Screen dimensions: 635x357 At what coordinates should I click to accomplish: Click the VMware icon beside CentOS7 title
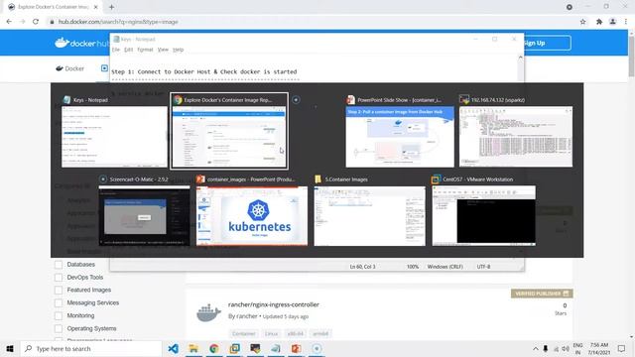coord(437,178)
